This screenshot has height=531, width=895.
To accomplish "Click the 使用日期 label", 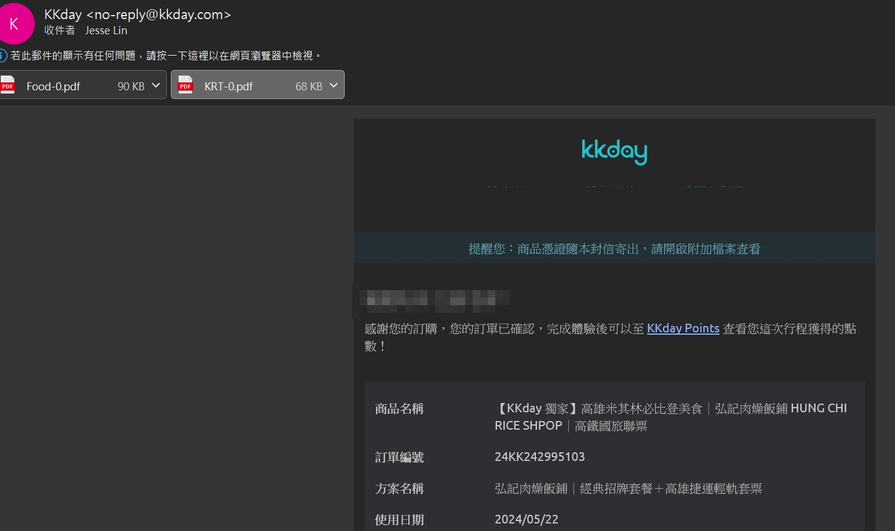I will tap(399, 520).
